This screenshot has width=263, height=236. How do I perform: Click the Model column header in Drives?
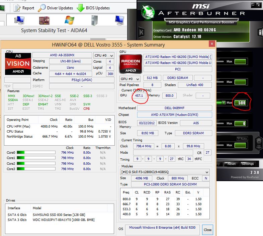coord(69,208)
